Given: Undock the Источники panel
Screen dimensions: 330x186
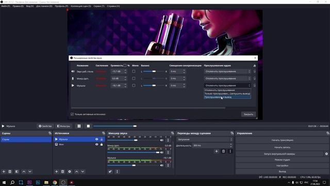Looking at the screenshot, I should (x=104, y=133).
